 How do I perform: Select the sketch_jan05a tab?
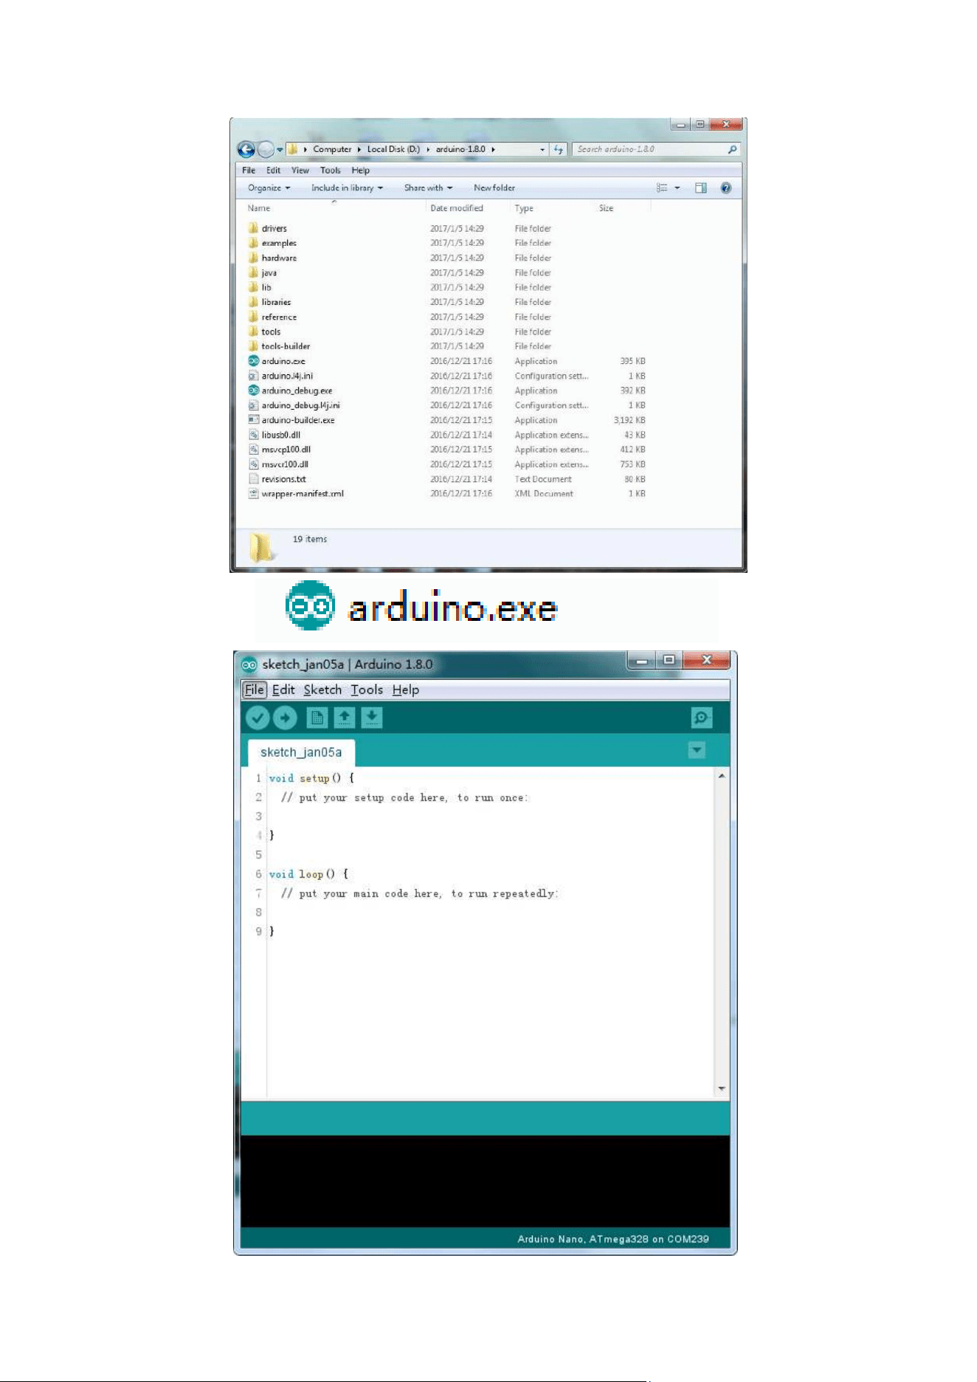(301, 752)
